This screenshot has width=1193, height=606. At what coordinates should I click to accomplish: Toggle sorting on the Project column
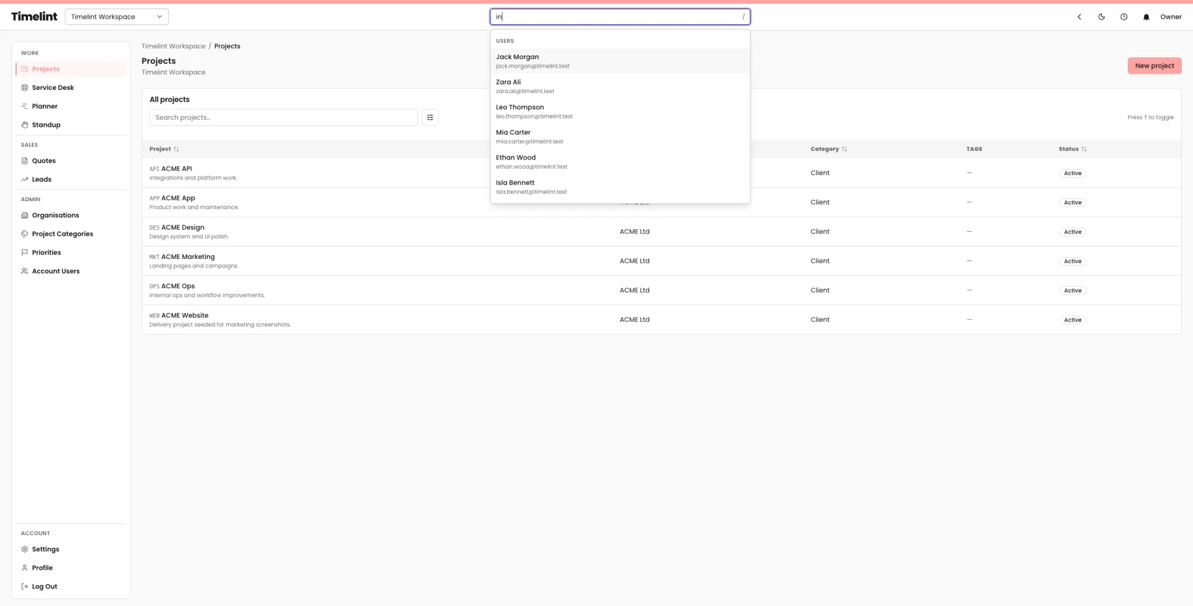(164, 149)
